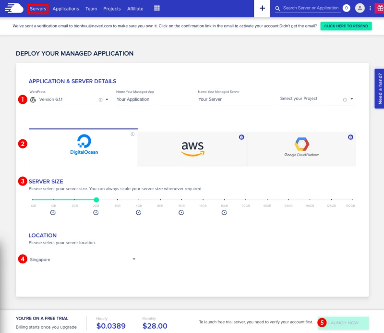Open the apps grid icon
384x333 pixels.
[157, 8]
